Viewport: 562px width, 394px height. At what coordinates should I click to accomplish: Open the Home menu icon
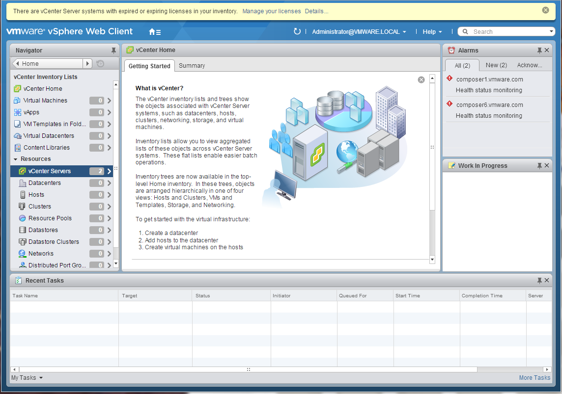[154, 32]
